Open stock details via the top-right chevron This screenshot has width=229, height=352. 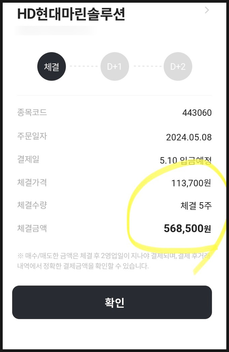(x=207, y=10)
